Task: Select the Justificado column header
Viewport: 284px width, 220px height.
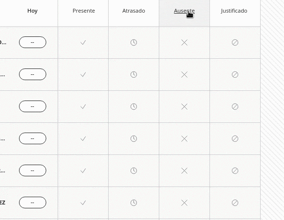Action: pyautogui.click(x=234, y=11)
